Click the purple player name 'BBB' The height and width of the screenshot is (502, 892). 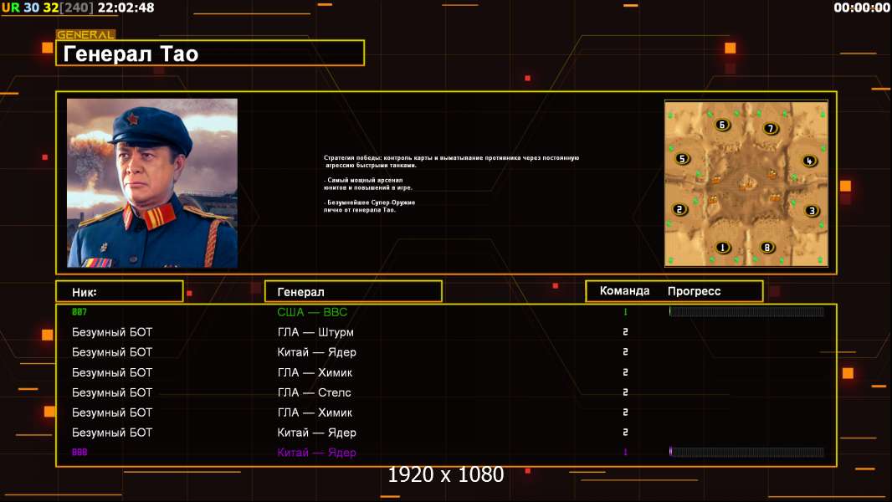tap(79, 452)
